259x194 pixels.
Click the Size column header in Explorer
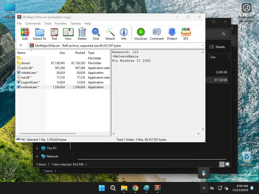219,57
